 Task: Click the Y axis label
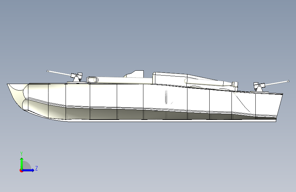[22, 153]
